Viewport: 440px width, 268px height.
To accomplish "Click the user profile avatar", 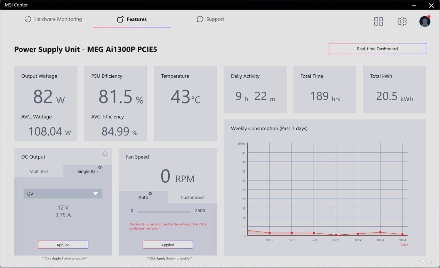I will point(425,22).
